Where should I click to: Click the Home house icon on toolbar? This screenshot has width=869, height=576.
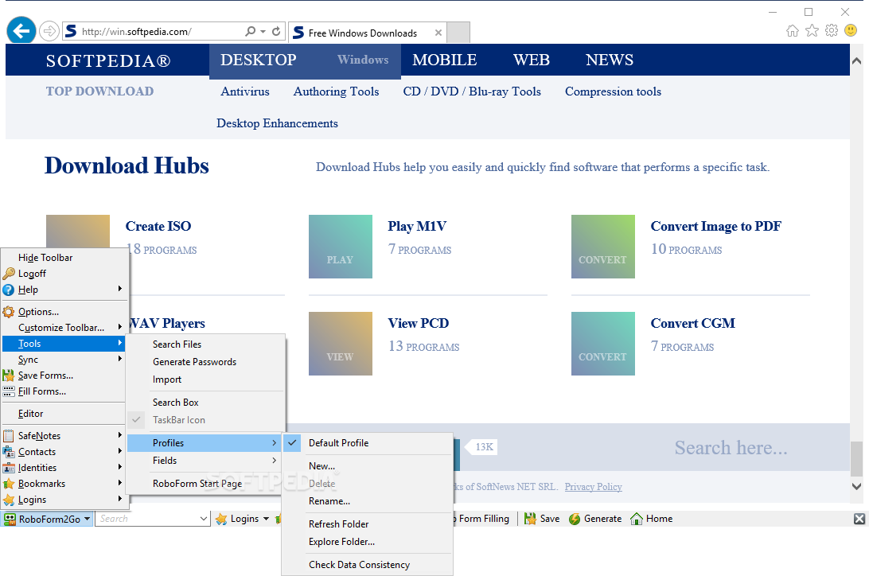(637, 519)
